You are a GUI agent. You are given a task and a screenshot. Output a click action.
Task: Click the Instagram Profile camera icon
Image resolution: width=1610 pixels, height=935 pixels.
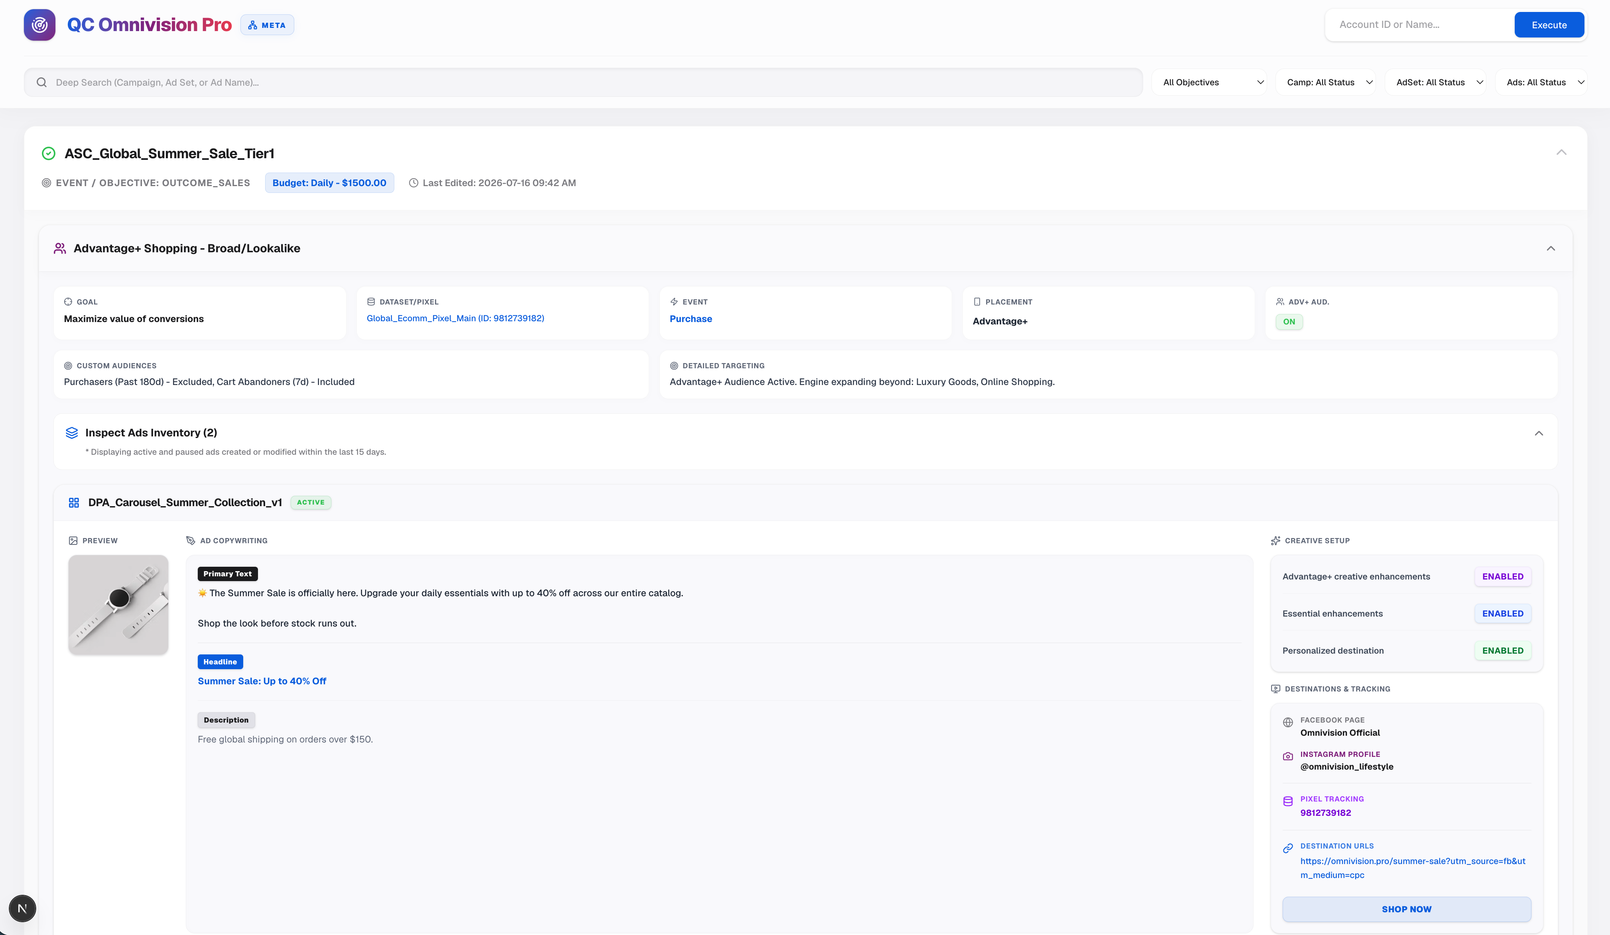click(x=1287, y=756)
